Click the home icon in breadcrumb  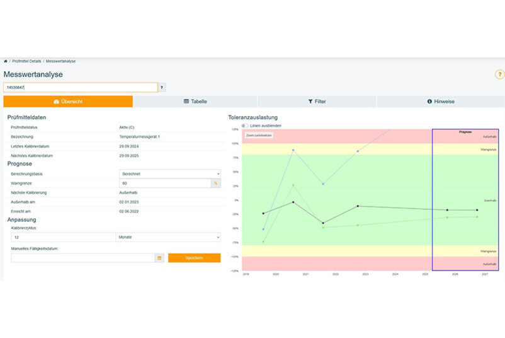(6, 61)
